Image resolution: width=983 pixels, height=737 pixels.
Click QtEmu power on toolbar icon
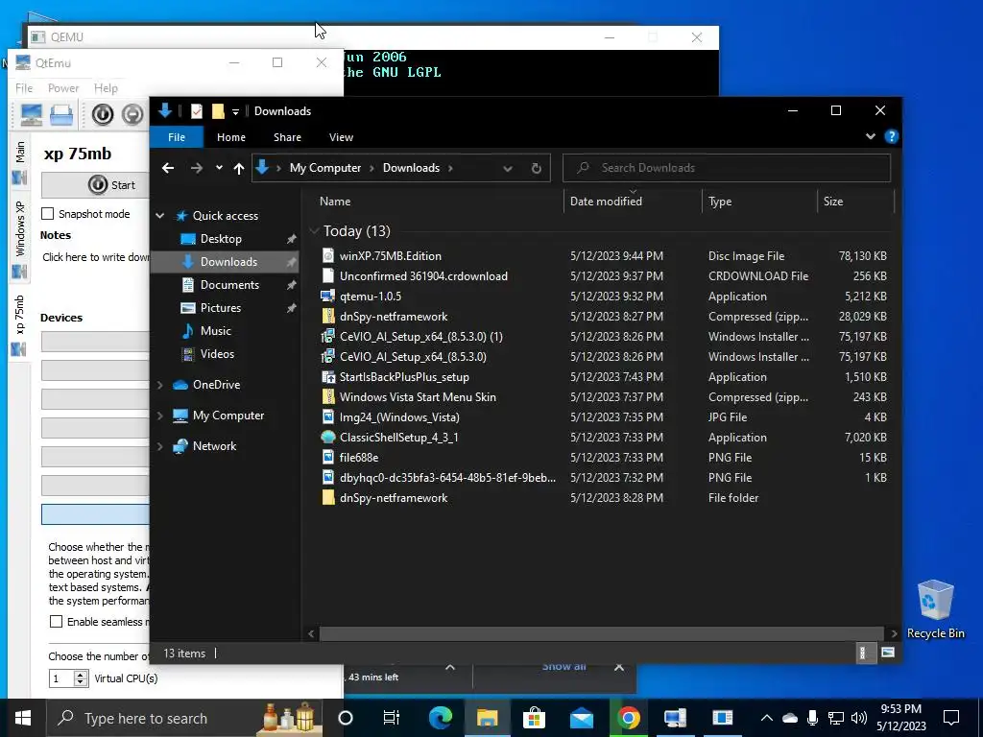coord(103,115)
